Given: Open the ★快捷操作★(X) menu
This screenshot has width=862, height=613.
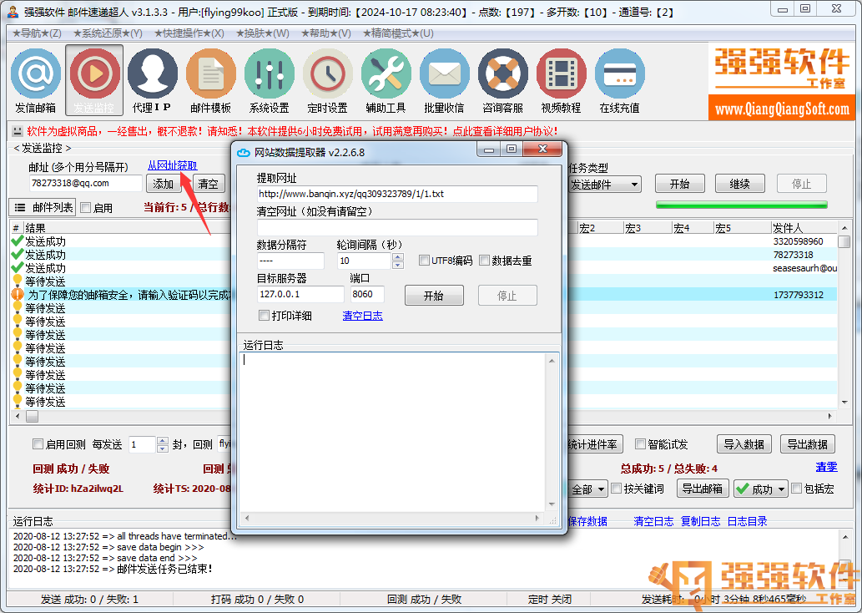Looking at the screenshot, I should point(189,33).
